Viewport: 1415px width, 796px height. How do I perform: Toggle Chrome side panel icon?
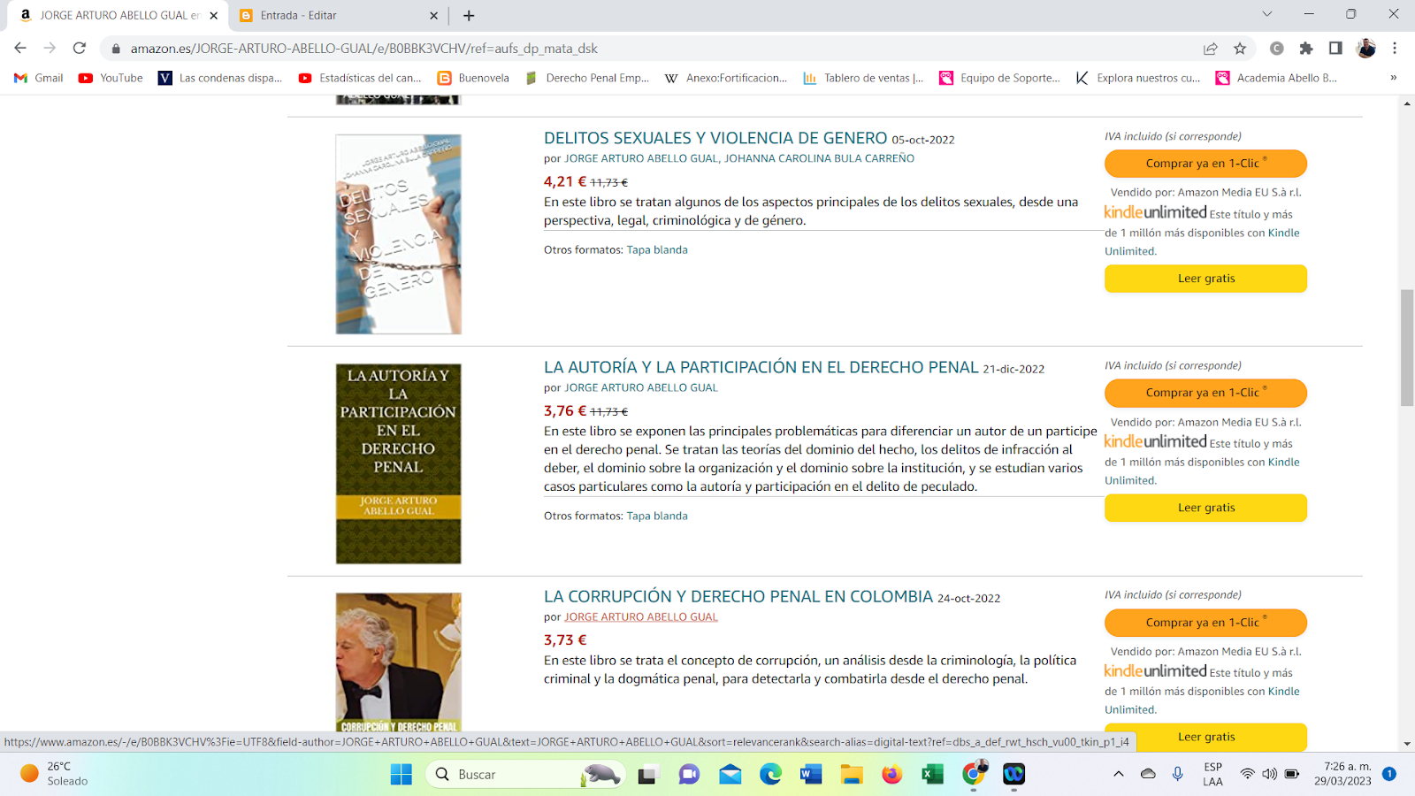point(1335,49)
